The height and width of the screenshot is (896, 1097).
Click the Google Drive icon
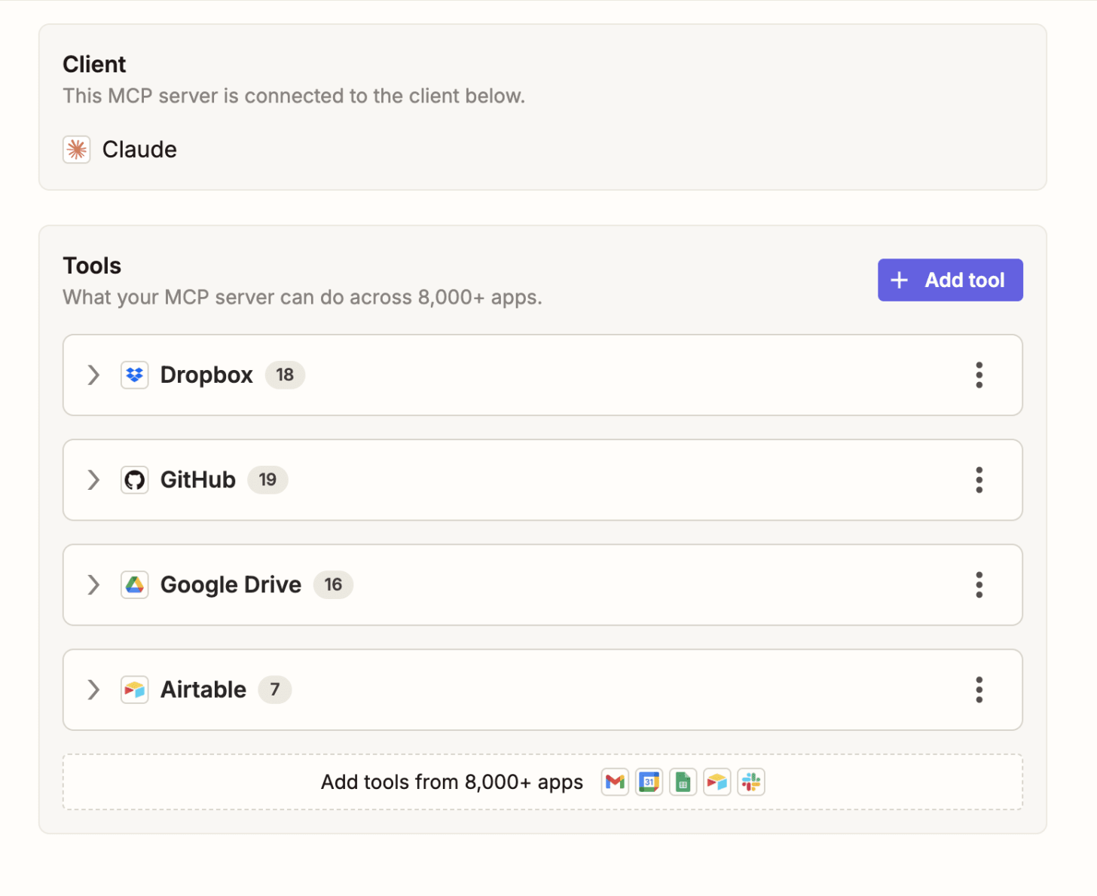coord(135,585)
